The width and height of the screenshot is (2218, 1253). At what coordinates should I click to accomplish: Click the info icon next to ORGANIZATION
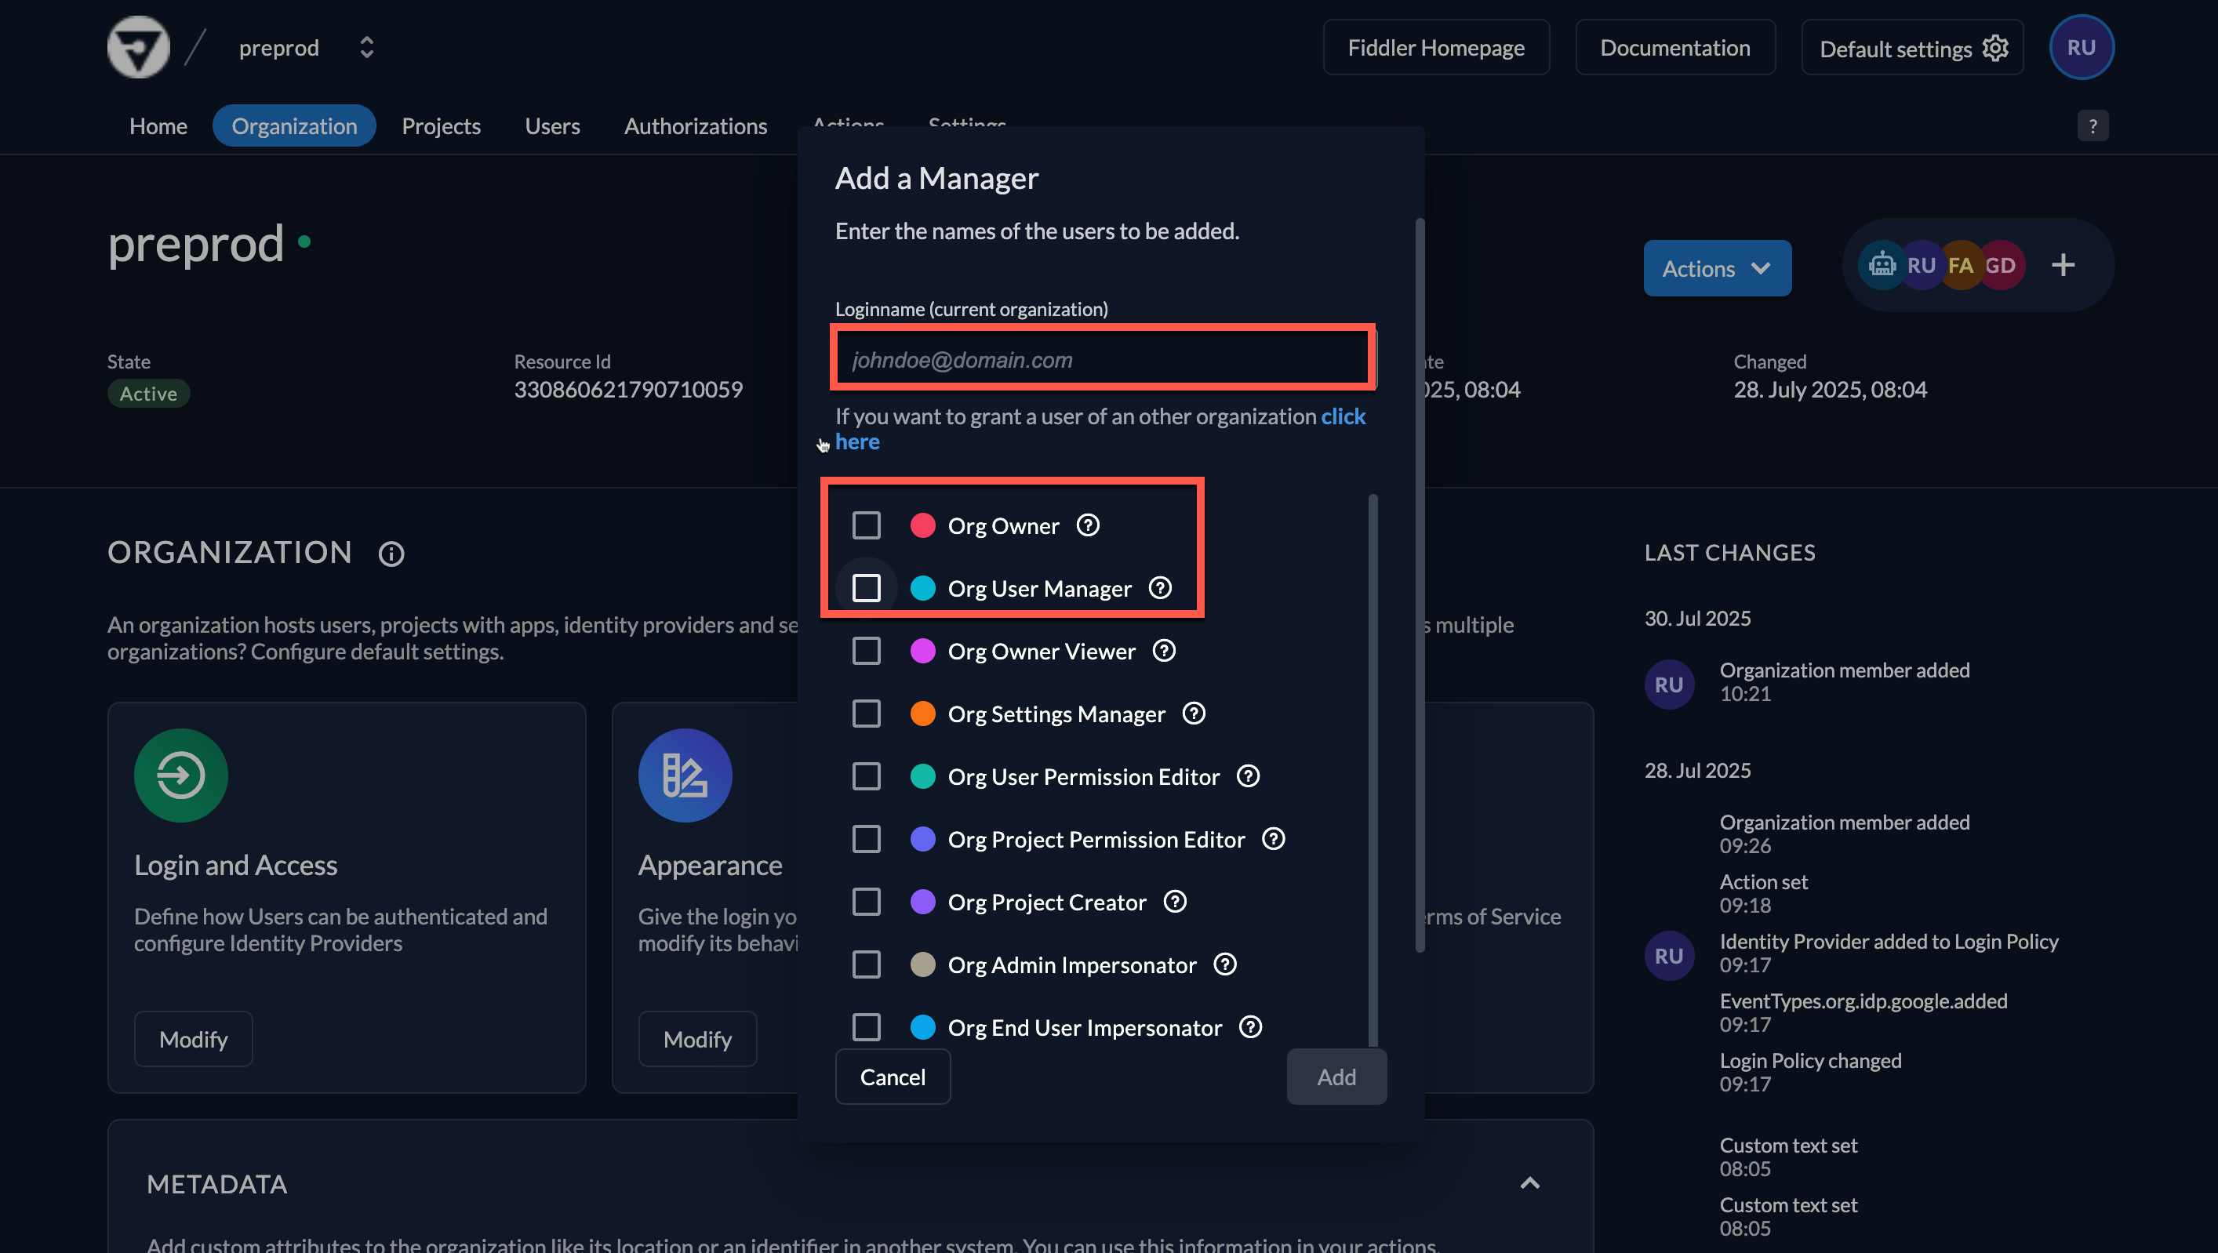[392, 553]
